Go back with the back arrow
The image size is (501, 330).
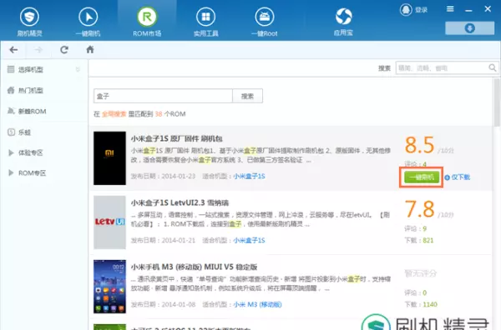[x=13, y=50]
